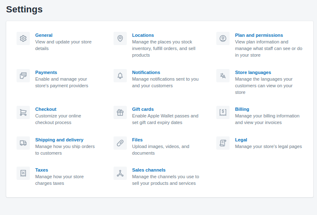Click 'Manage notifications sent to you' description
This screenshot has height=215, width=317.
[x=165, y=82]
